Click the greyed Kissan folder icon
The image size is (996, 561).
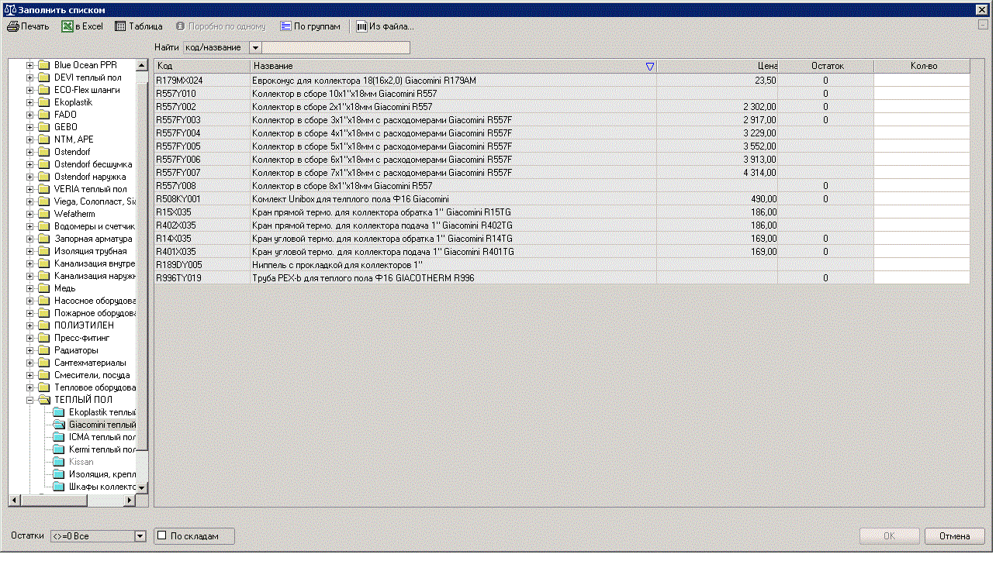[x=59, y=462]
